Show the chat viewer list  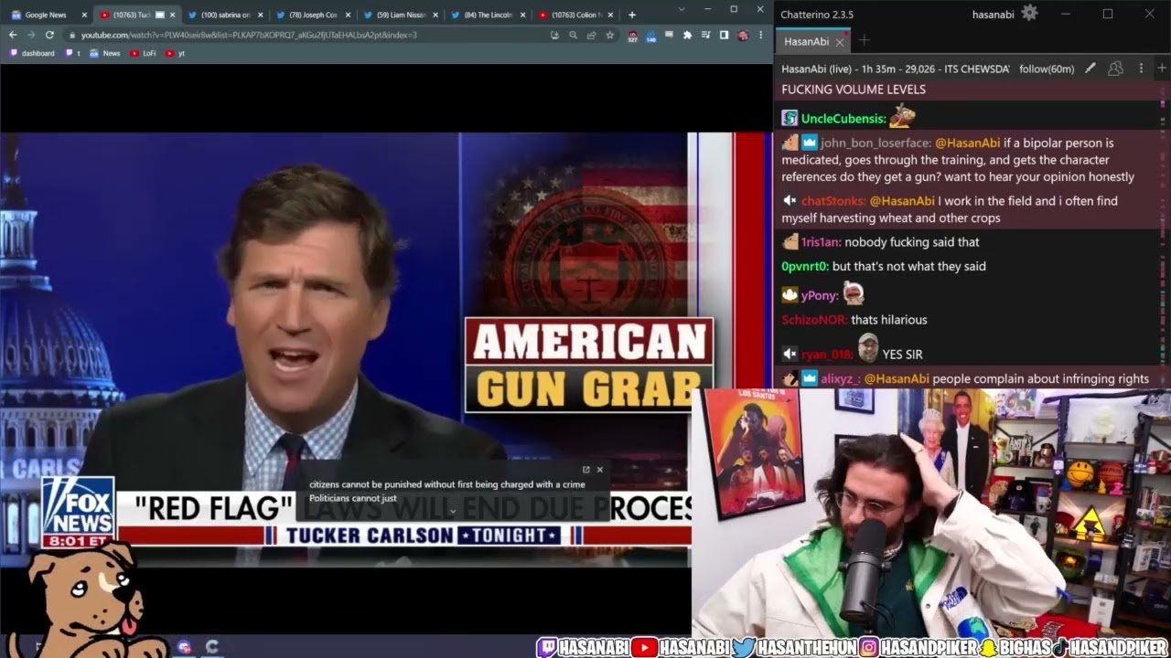pos(1115,69)
